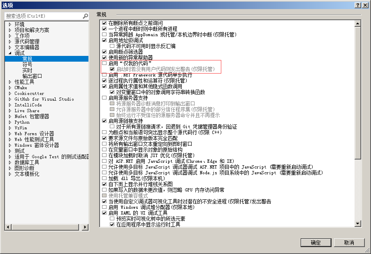Enable the 启用"仅我的代码" checkbox

pos(104,62)
